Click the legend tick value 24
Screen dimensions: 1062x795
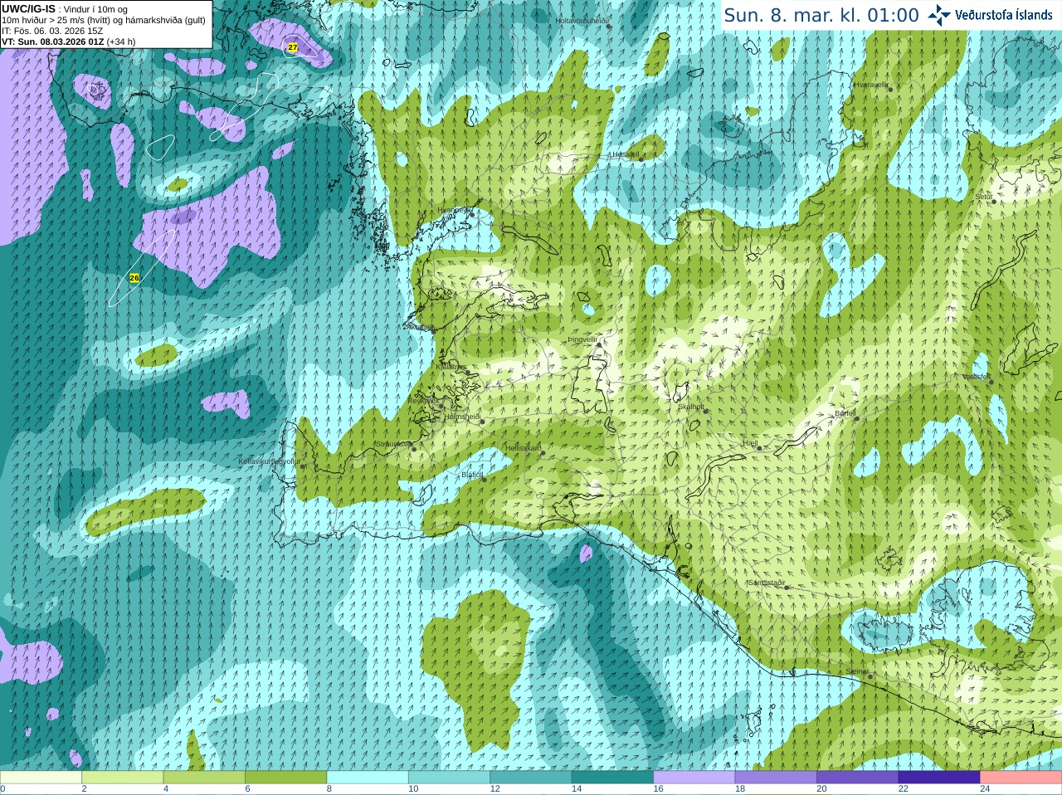click(x=985, y=789)
